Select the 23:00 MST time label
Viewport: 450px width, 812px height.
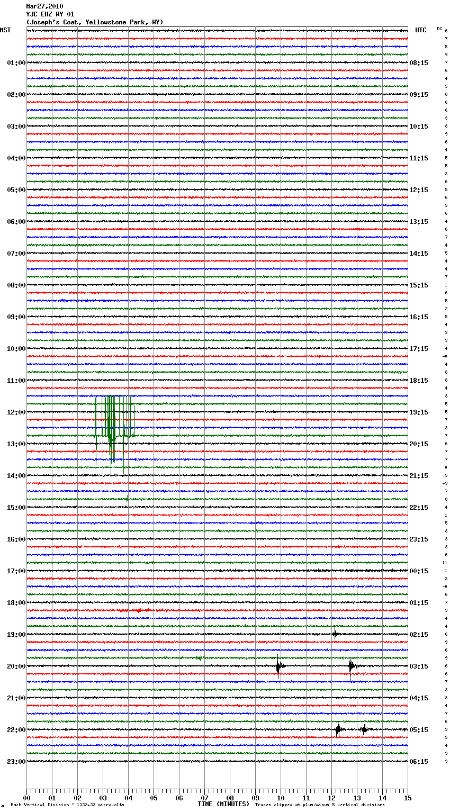pyautogui.click(x=16, y=762)
